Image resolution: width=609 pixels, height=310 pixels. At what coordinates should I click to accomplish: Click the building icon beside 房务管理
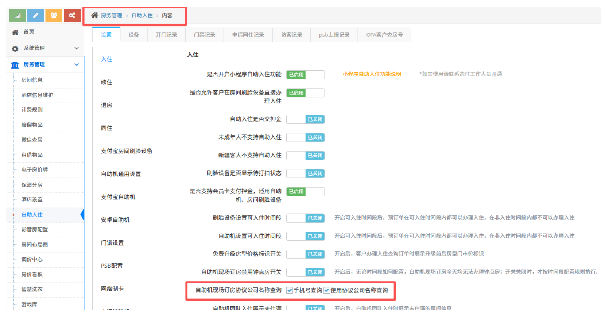15,65
